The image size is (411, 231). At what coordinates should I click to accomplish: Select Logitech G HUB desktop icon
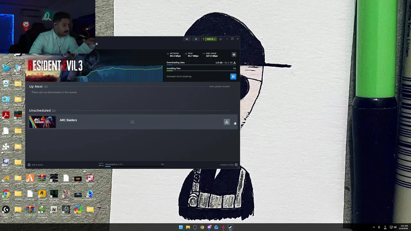[6, 211]
